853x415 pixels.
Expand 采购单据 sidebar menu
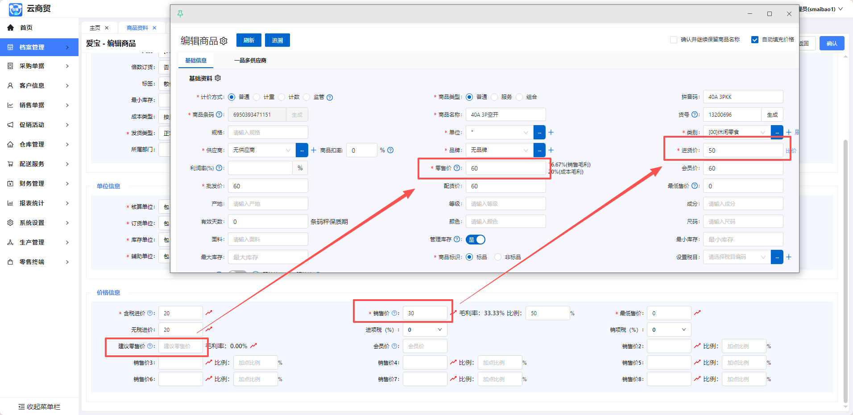pos(39,66)
